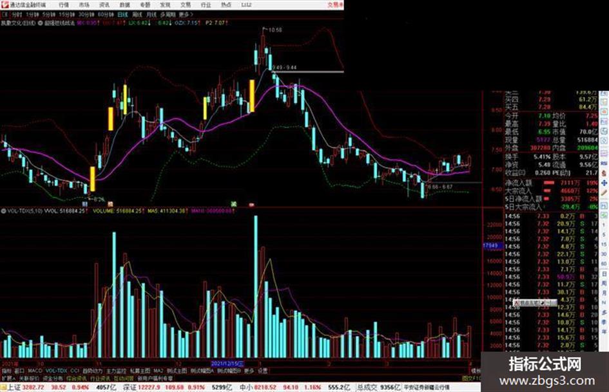Open the 资金分布 tab
The image size is (609, 392).
pos(53,378)
